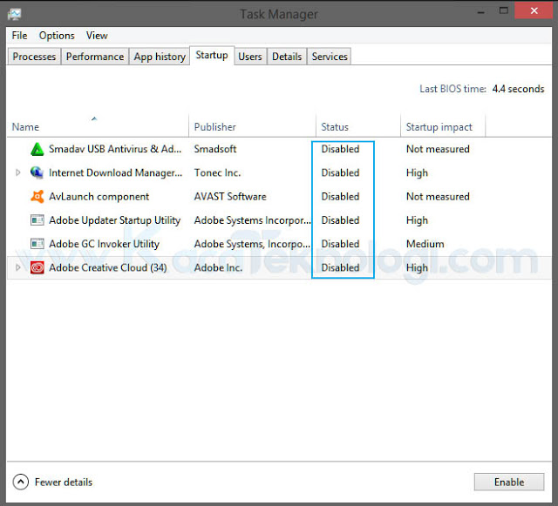
Task: Click the Task Manager title bar icon
Action: click(x=15, y=14)
